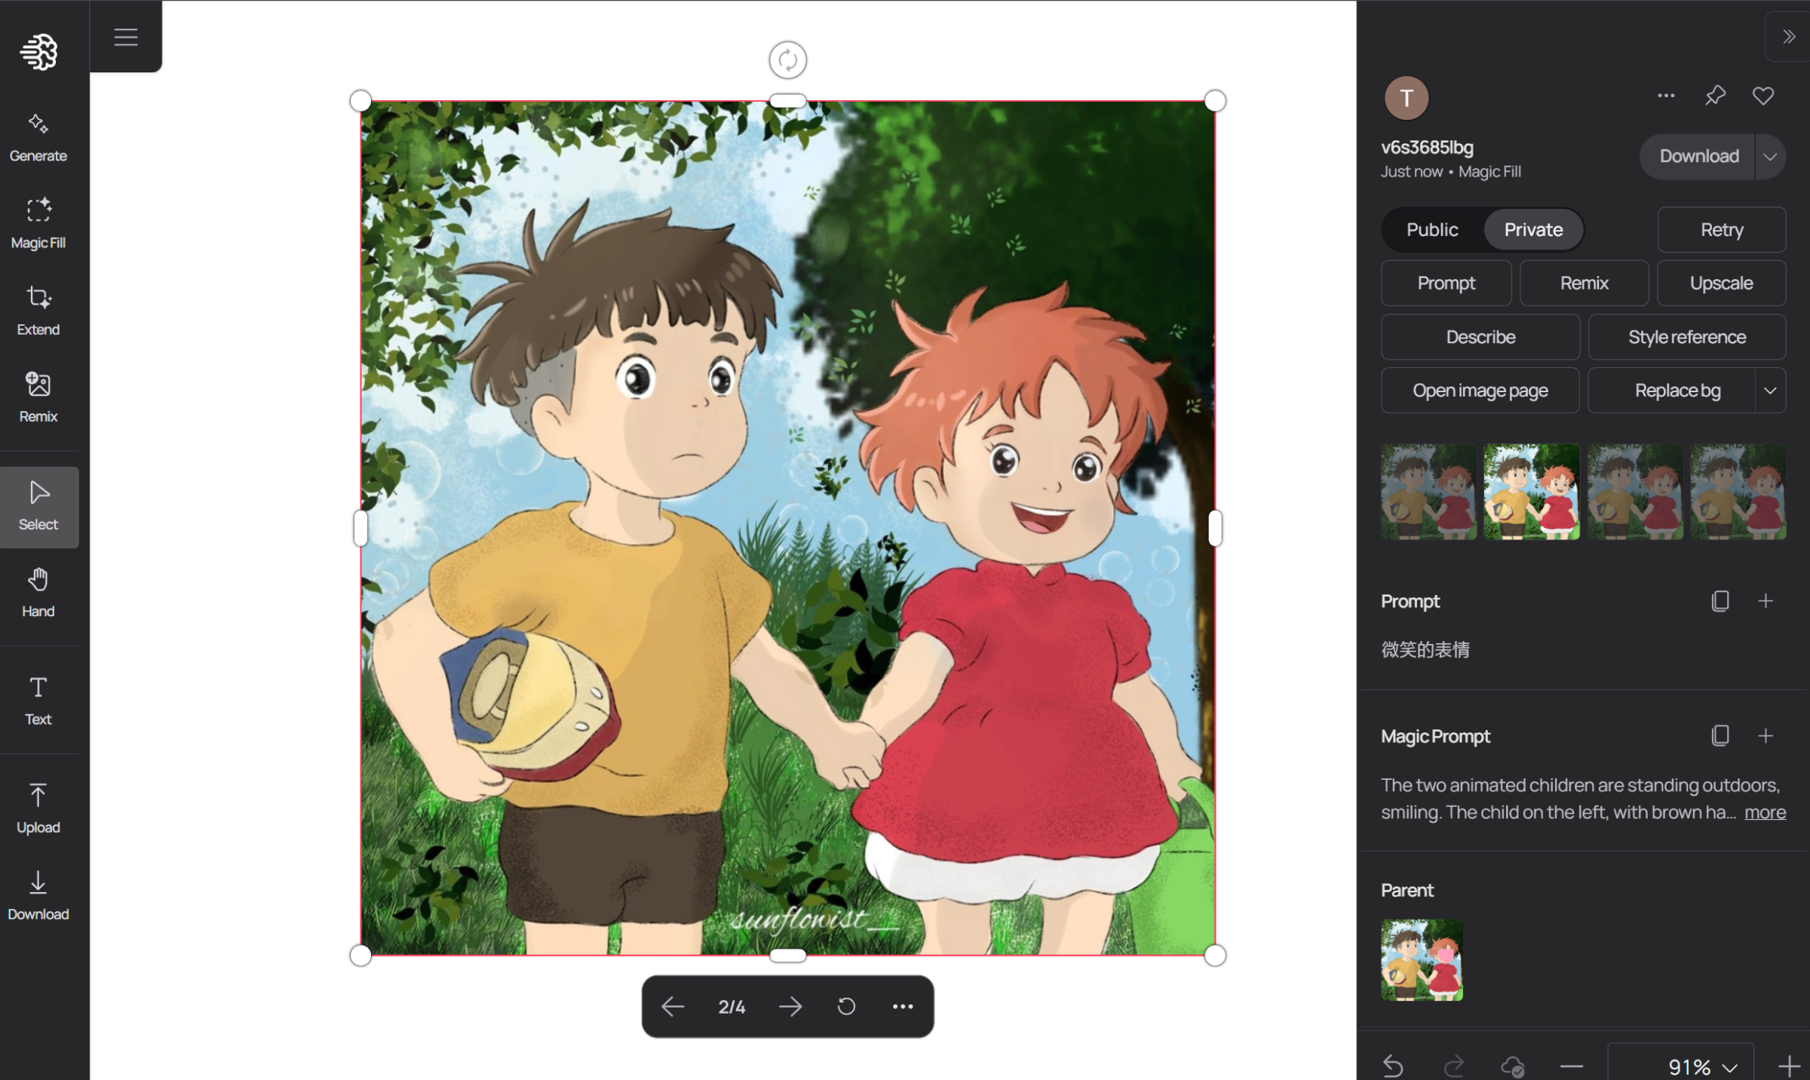Copy the Prompt text
This screenshot has height=1080, width=1810.
pos(1720,601)
